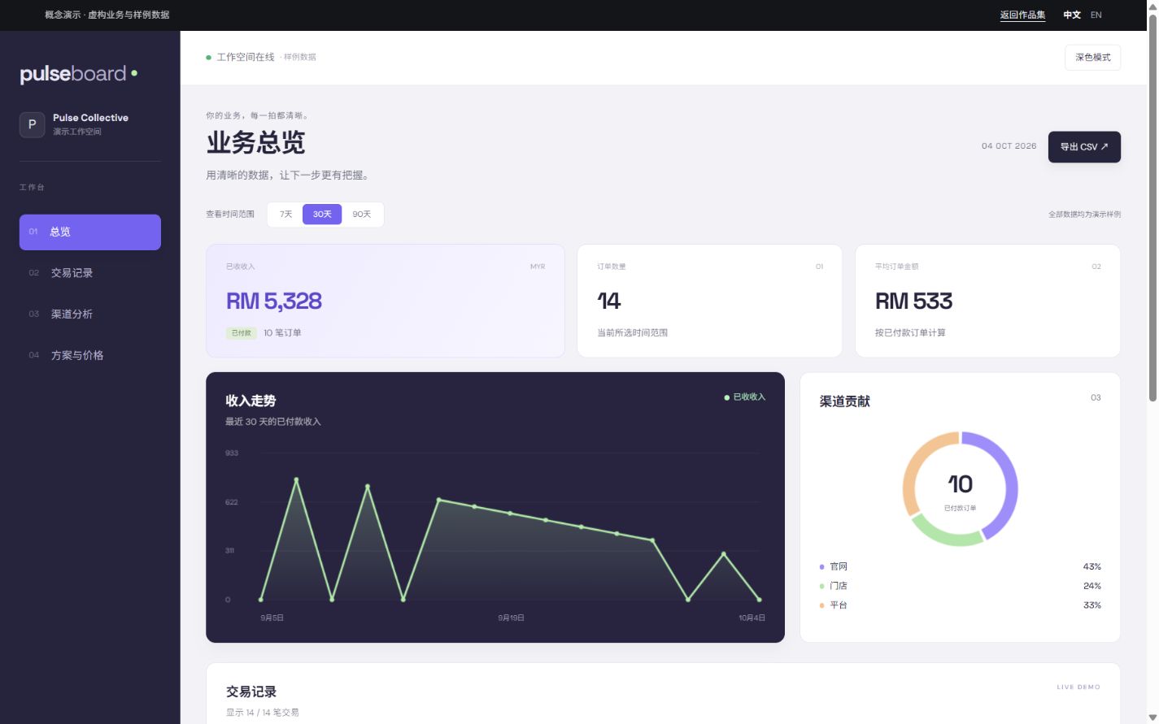Click the 已付款 status badge
Viewport: 1159px width, 724px height.
(242, 333)
